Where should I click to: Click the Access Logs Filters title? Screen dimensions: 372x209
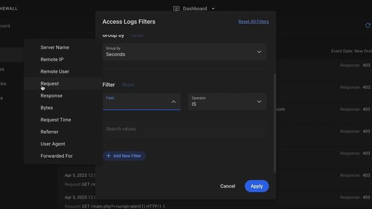(129, 22)
